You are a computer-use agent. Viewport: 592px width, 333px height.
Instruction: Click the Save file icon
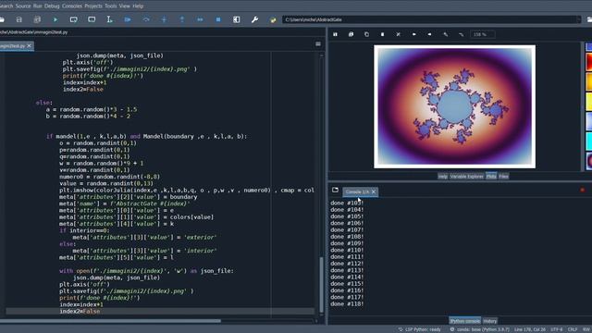coord(18,19)
